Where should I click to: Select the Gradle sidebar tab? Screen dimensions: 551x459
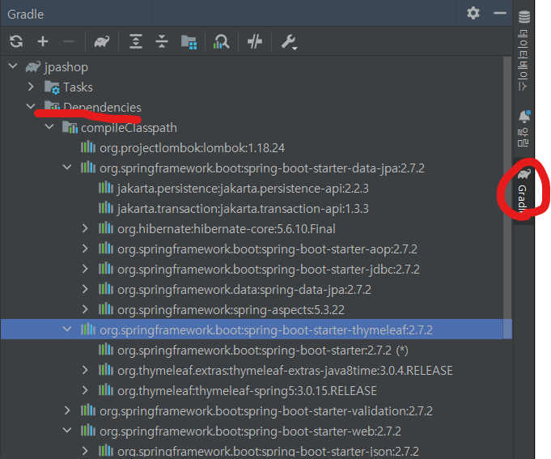pyautogui.click(x=523, y=189)
